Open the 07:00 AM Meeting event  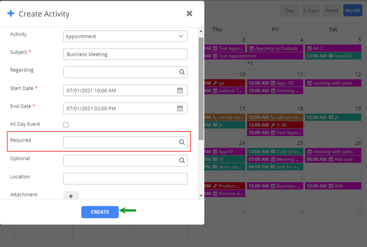tap(275, 159)
